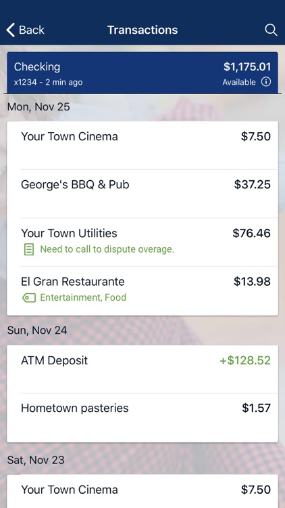The height and width of the screenshot is (508, 285).
Task: Open the El Gran Restaurante transaction
Action: click(x=142, y=291)
